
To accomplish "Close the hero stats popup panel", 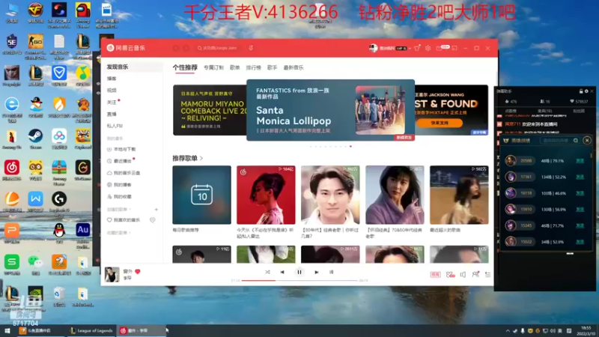I will coord(587,141).
